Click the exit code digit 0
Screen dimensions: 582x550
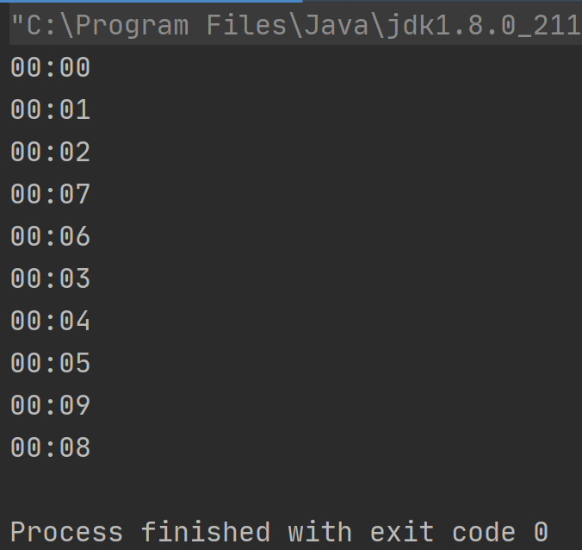click(542, 532)
